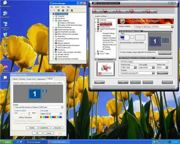This screenshot has height=144, width=180.
Task: Open the View menu in Device Manager
Action: (63, 7)
